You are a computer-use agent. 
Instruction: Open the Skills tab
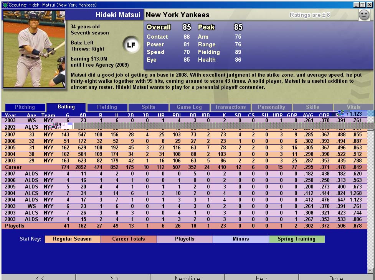click(312, 107)
